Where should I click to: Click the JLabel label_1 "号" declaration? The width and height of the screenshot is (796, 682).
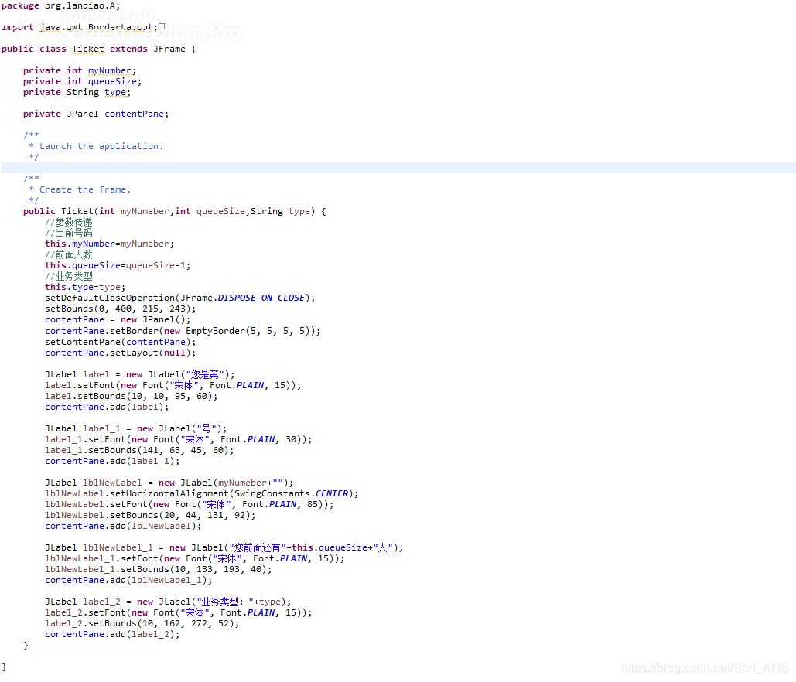[x=136, y=428]
